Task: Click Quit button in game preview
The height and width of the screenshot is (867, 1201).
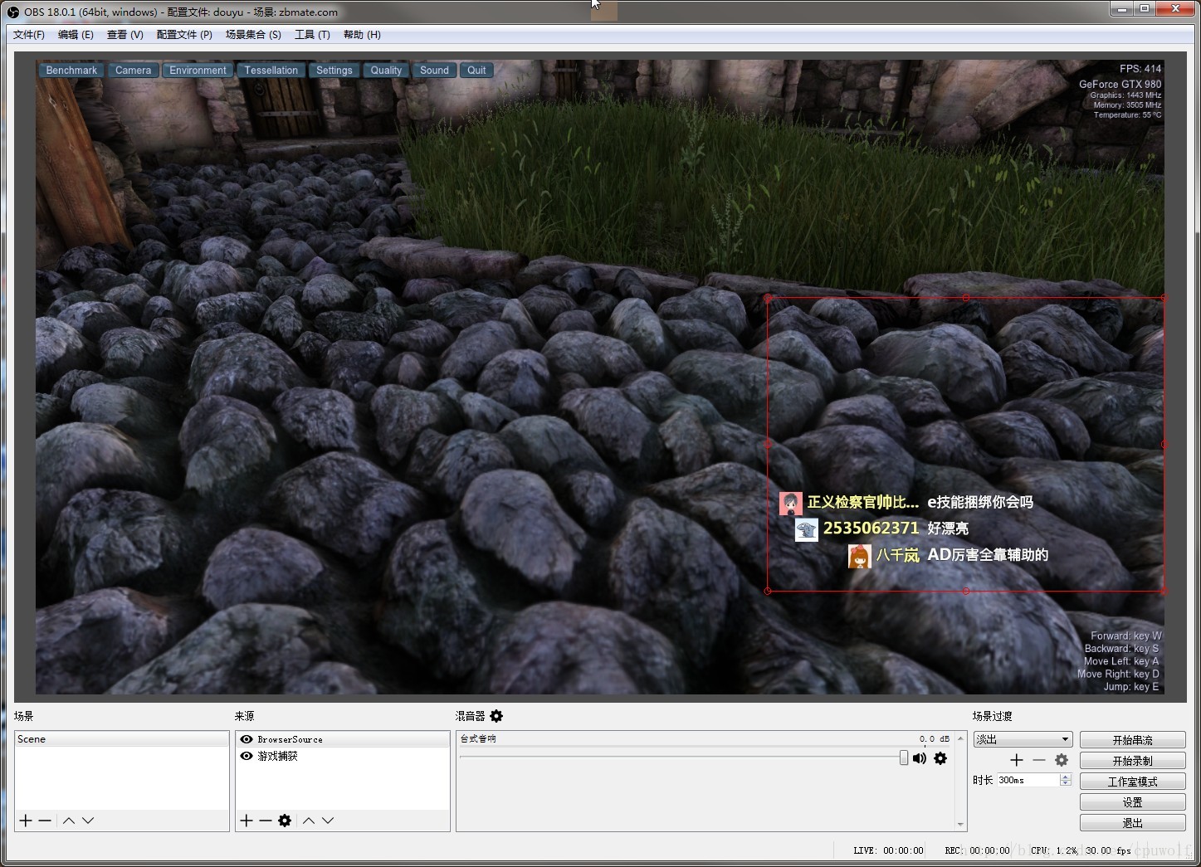Action: click(476, 71)
